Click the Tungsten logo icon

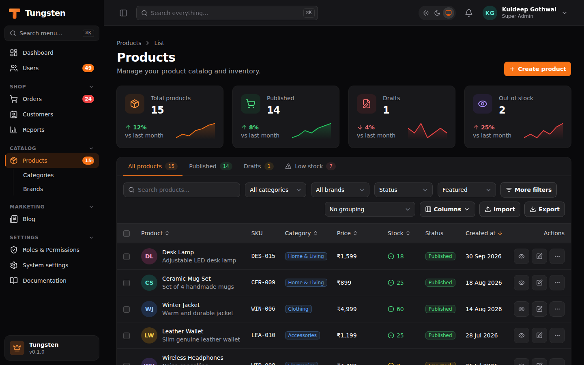[15, 13]
